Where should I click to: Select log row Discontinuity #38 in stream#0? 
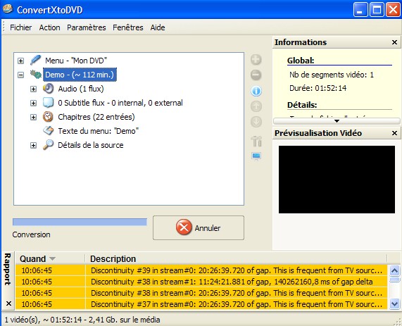(201, 293)
